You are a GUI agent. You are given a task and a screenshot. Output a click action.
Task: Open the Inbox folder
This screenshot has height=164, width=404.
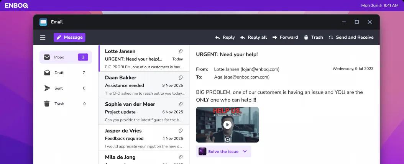66,57
